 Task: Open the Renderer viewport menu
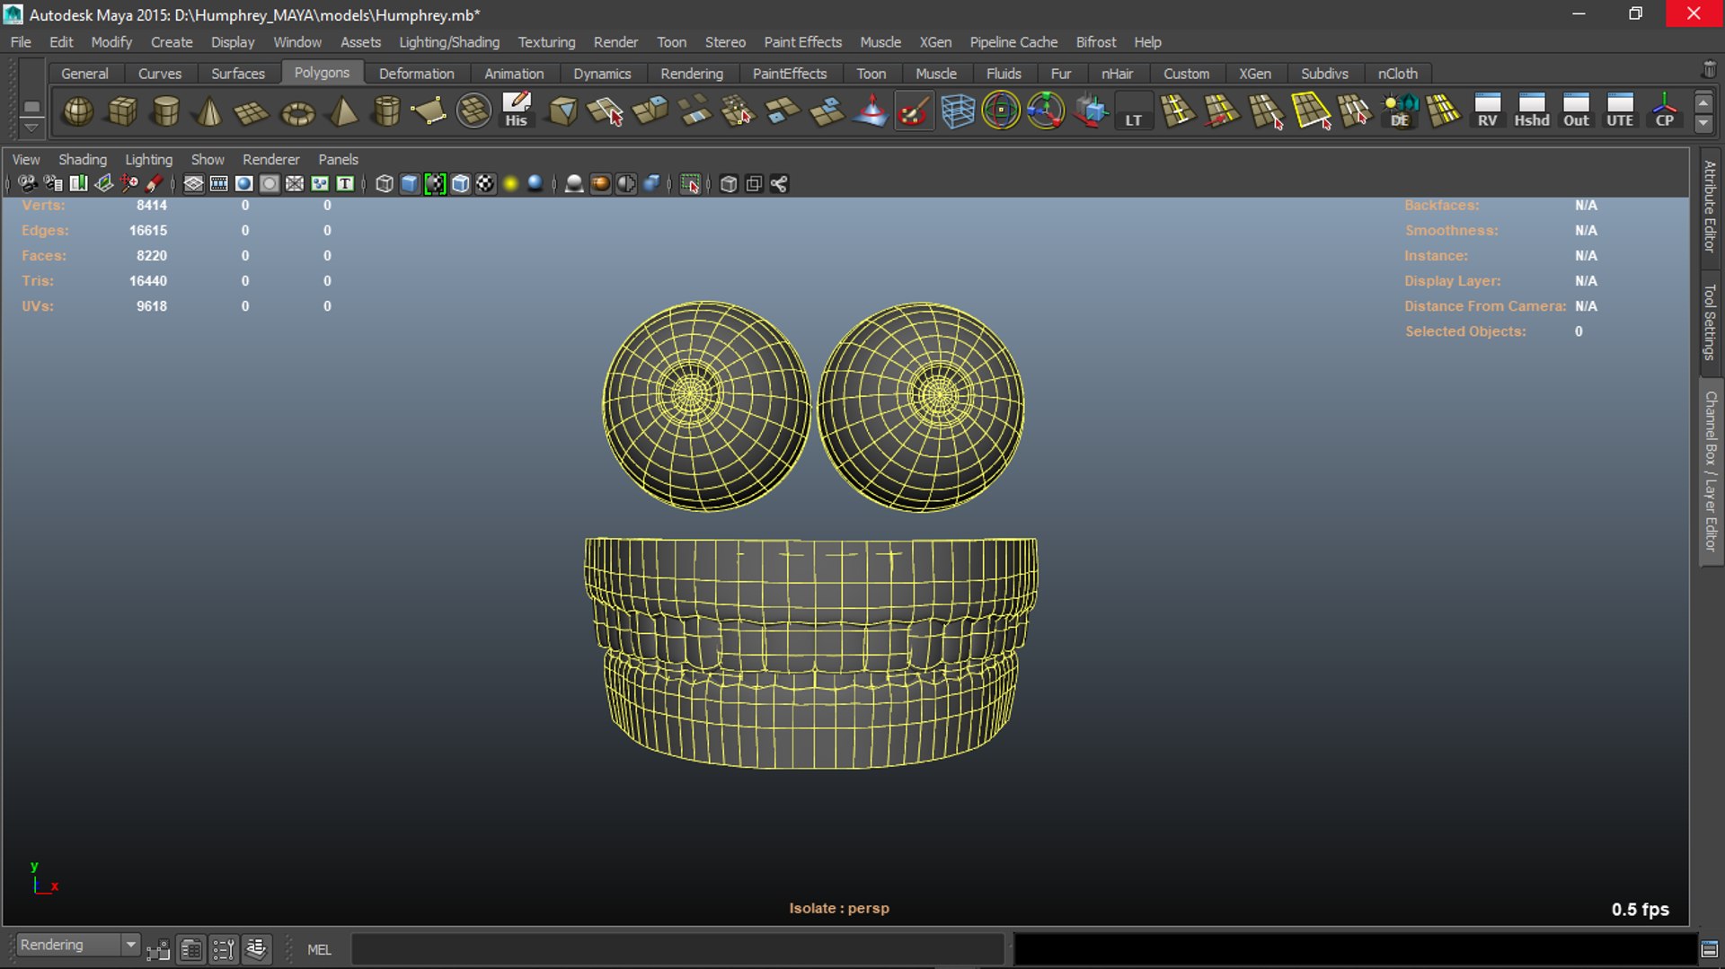coord(270,159)
